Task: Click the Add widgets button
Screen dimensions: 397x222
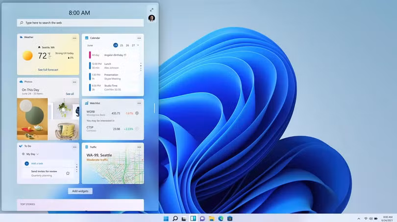Action: tap(80, 191)
